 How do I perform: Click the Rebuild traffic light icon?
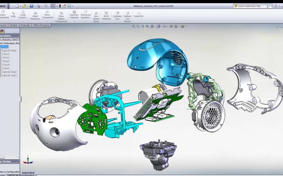tap(60, 6)
